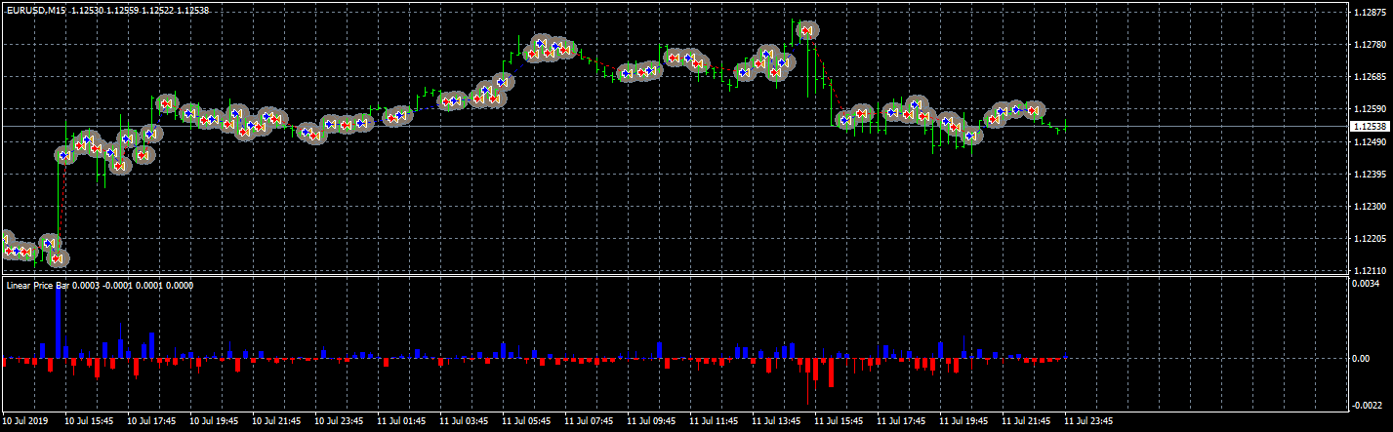The image size is (1393, 432).
Task: Click the 10 Jul 17:45 time label
Action: click(x=151, y=421)
